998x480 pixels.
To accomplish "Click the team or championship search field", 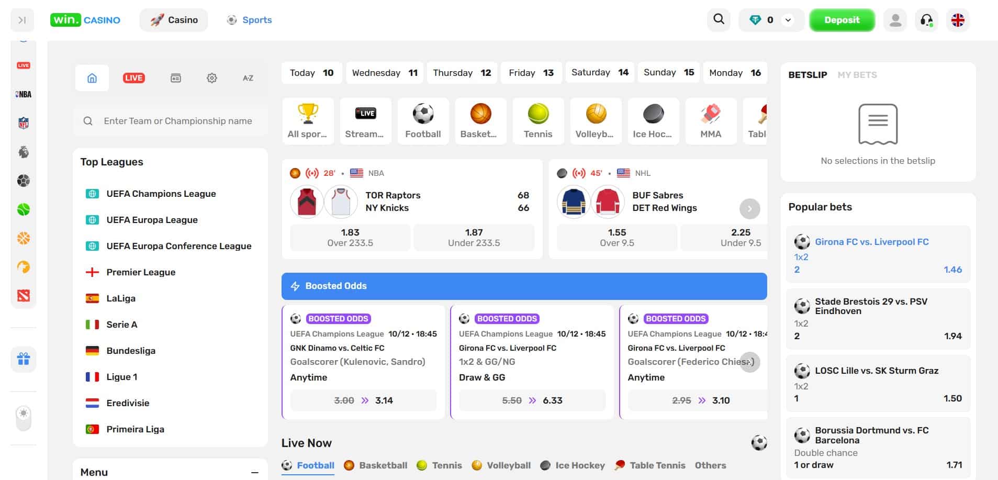I will point(177,121).
